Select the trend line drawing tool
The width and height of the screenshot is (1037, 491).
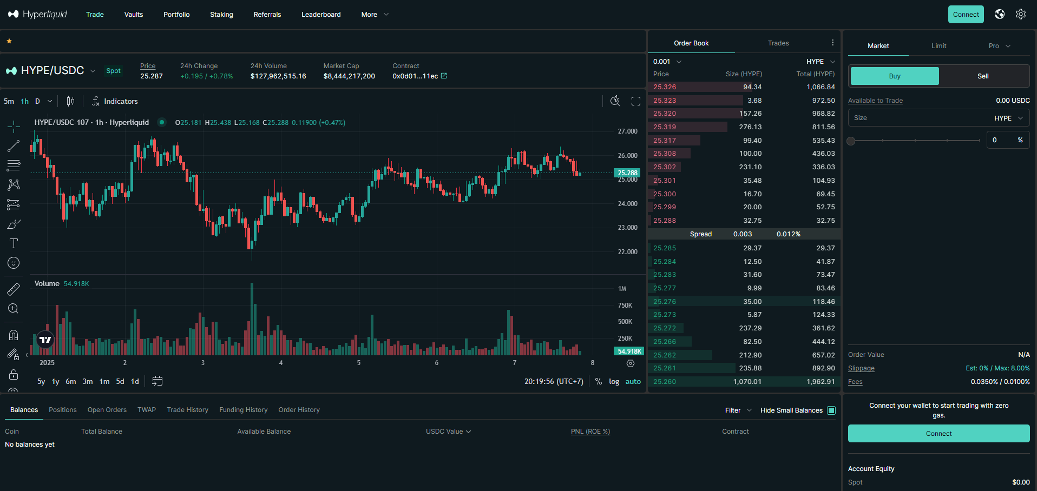[14, 146]
